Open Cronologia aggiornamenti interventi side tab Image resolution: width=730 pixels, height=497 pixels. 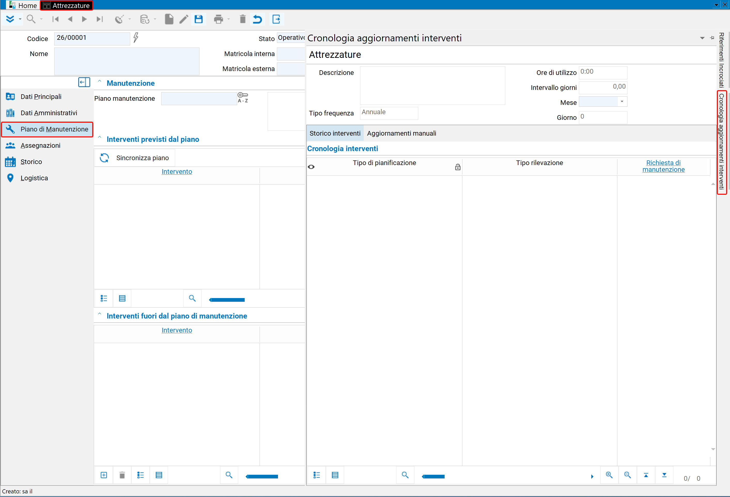[721, 142]
